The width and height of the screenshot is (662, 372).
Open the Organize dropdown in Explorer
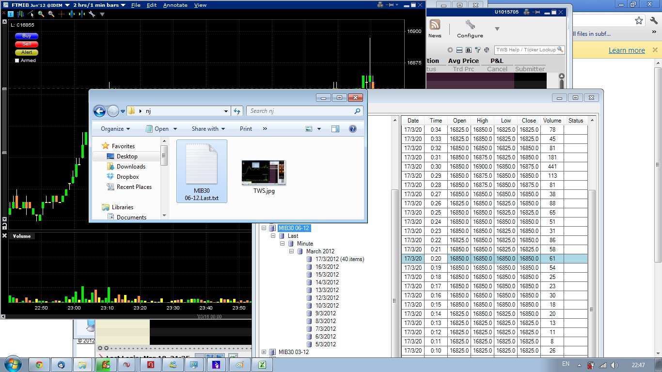(x=115, y=129)
